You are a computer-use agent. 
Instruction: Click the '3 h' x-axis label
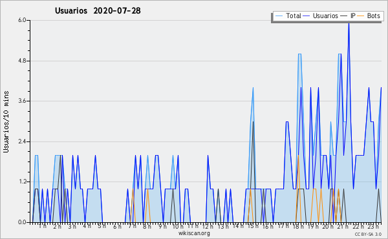click(72, 226)
